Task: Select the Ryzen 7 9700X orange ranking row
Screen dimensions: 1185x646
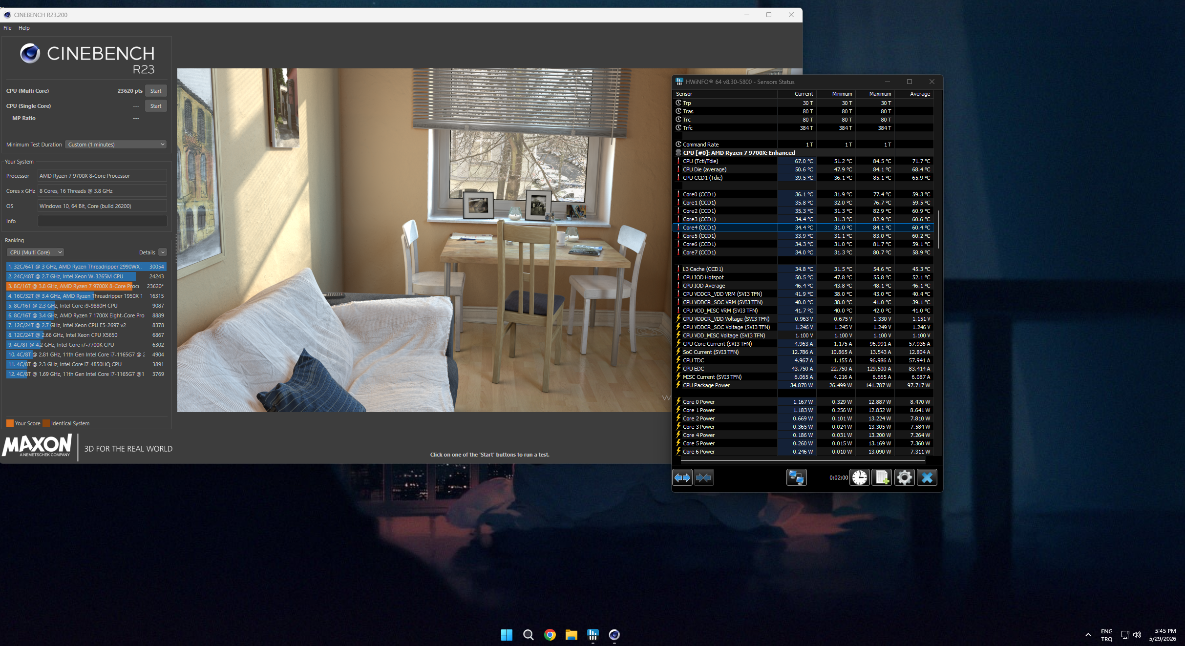Action: coord(86,286)
